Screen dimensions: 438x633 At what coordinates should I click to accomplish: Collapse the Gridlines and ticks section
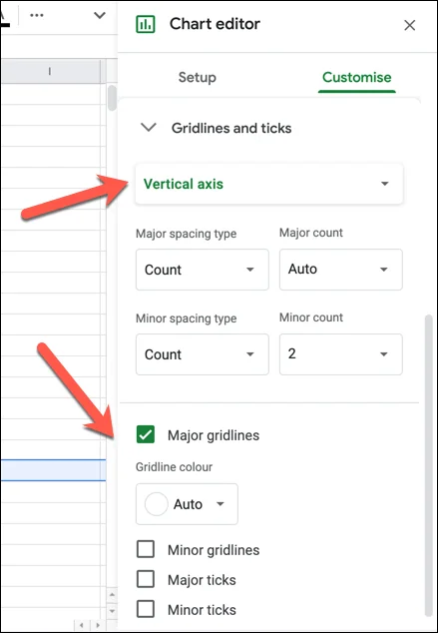[148, 128]
